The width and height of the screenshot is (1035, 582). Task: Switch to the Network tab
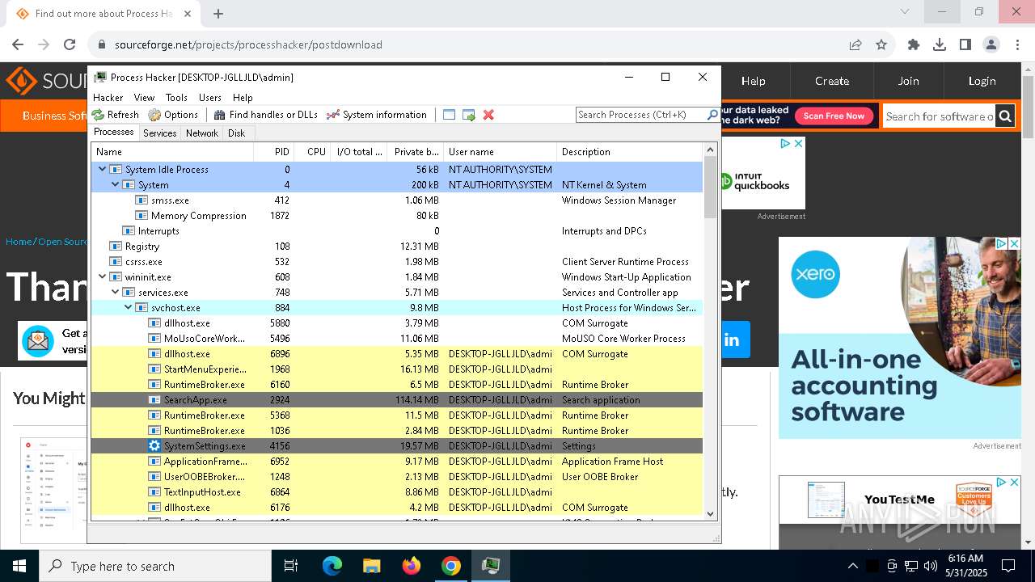tap(202, 133)
